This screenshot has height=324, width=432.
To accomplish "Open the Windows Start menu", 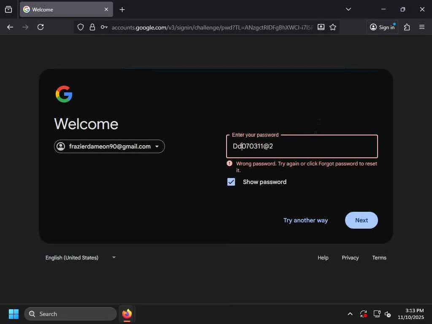I will (x=13, y=314).
